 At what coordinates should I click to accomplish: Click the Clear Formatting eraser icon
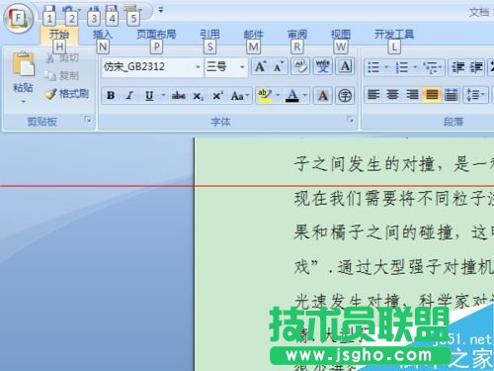pos(300,66)
